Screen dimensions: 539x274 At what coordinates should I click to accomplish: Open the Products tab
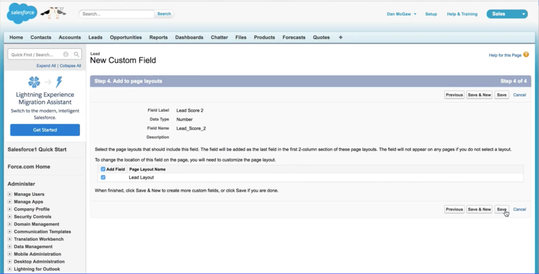(x=264, y=38)
